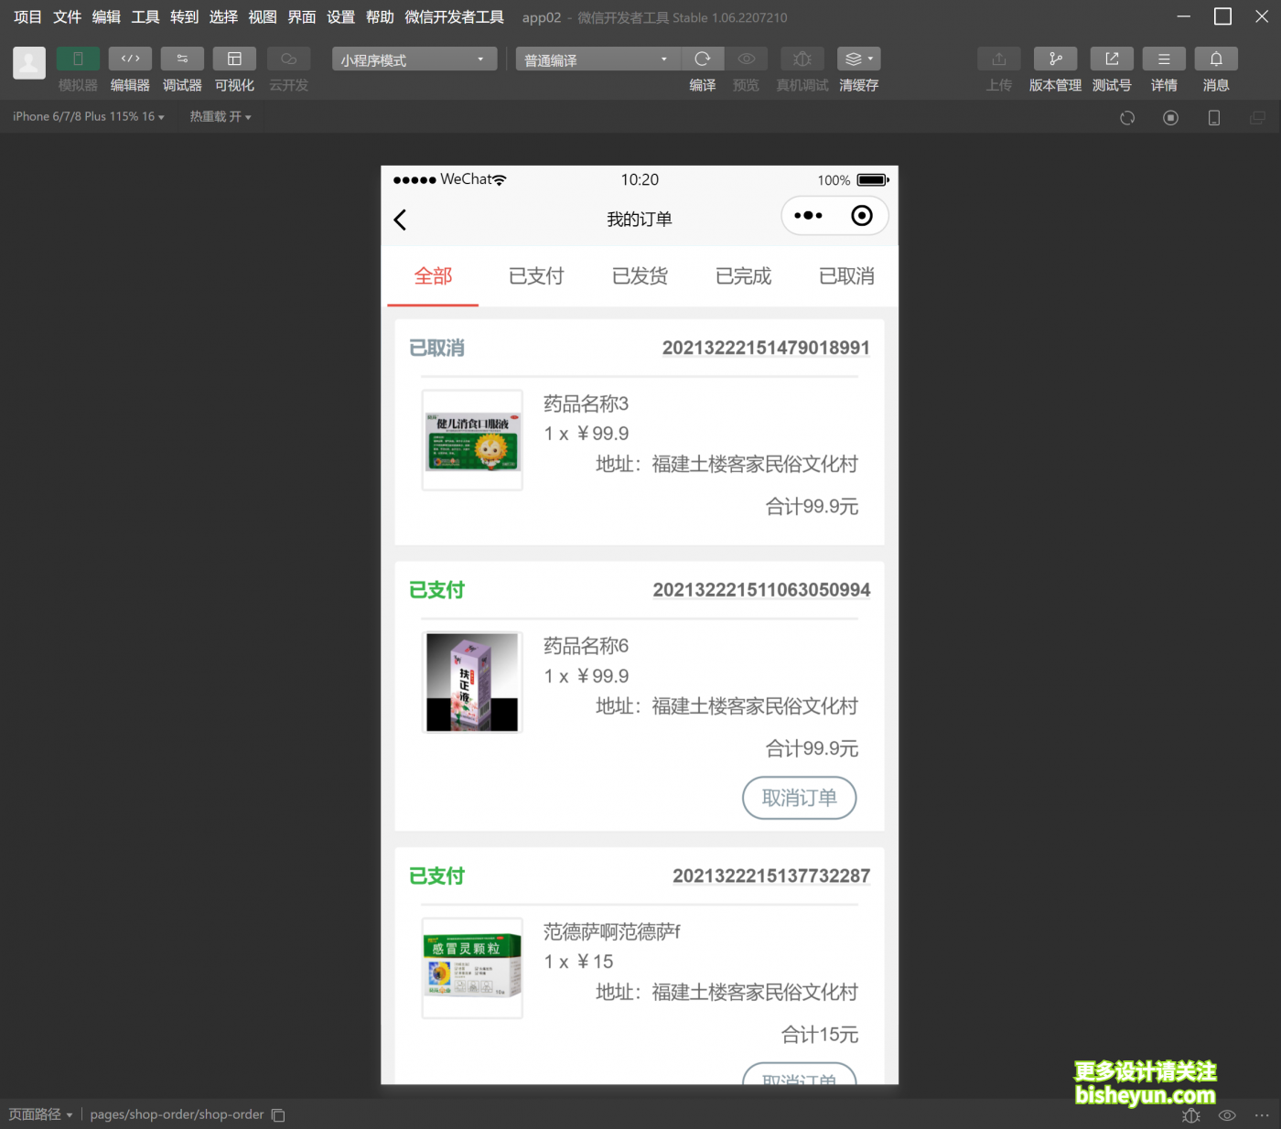This screenshot has width=1281, height=1129.
Task: Click the 药品名称3 product thumbnail
Action: point(472,440)
